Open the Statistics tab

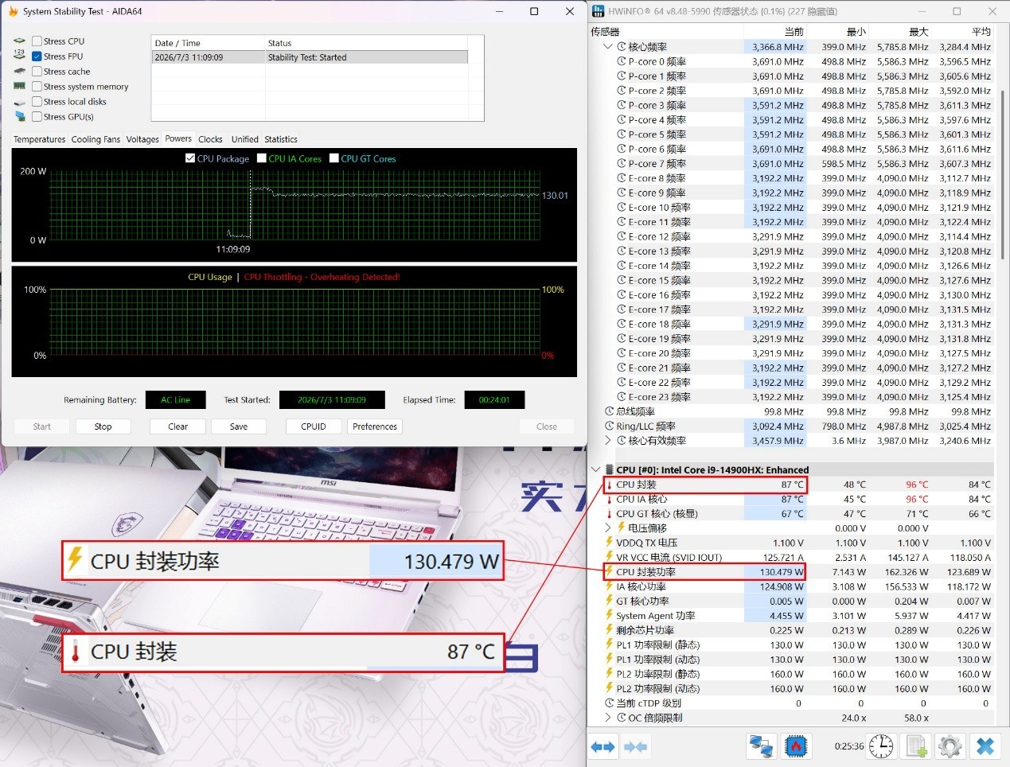click(281, 139)
